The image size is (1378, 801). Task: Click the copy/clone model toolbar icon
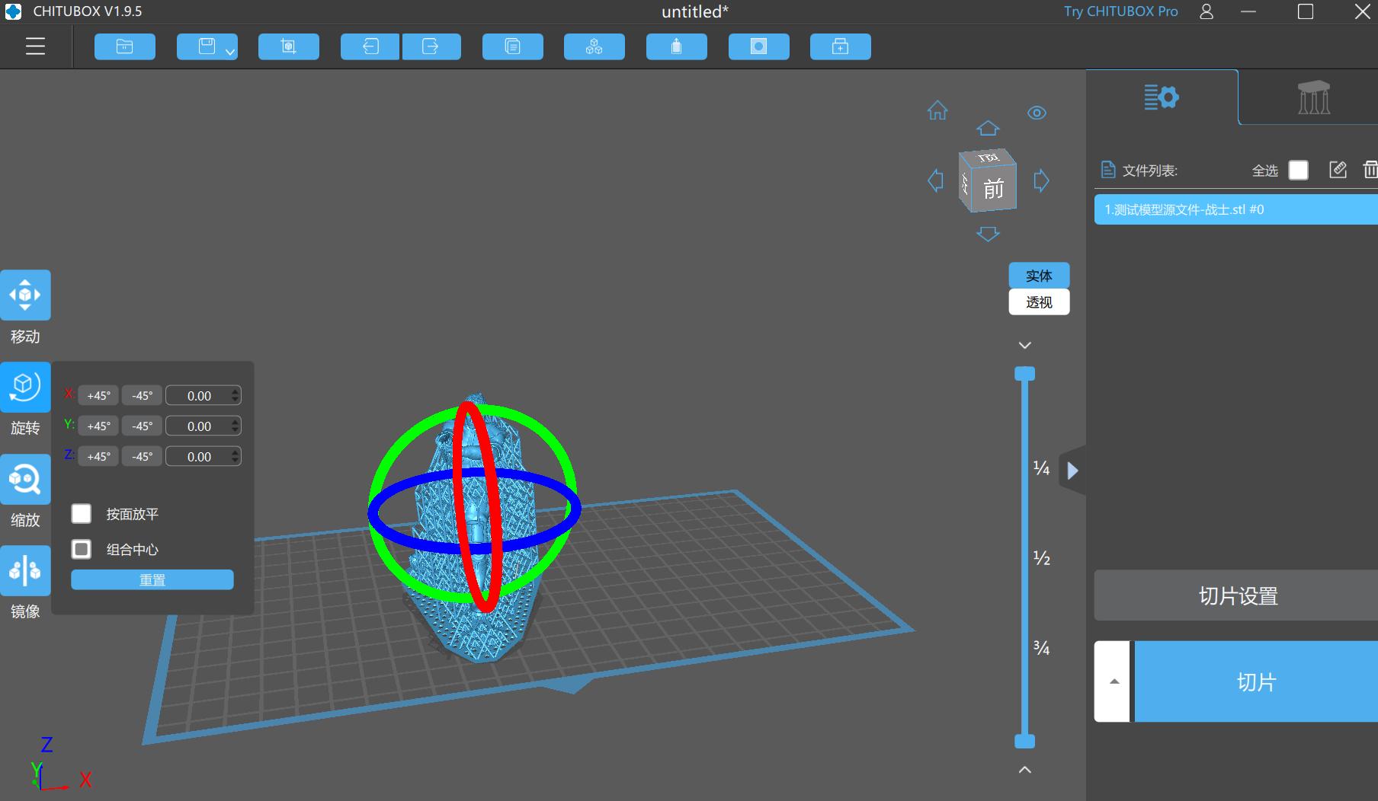point(512,46)
